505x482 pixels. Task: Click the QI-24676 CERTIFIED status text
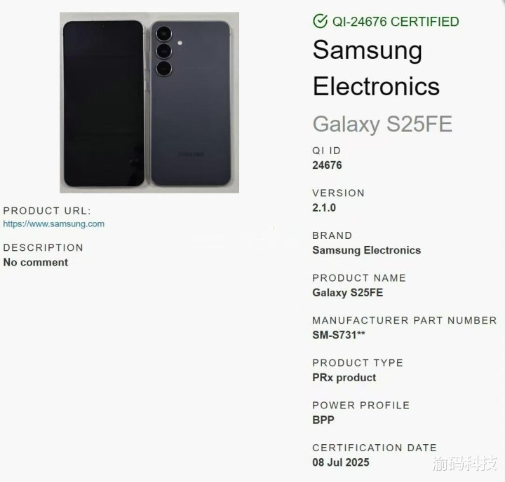coord(396,22)
